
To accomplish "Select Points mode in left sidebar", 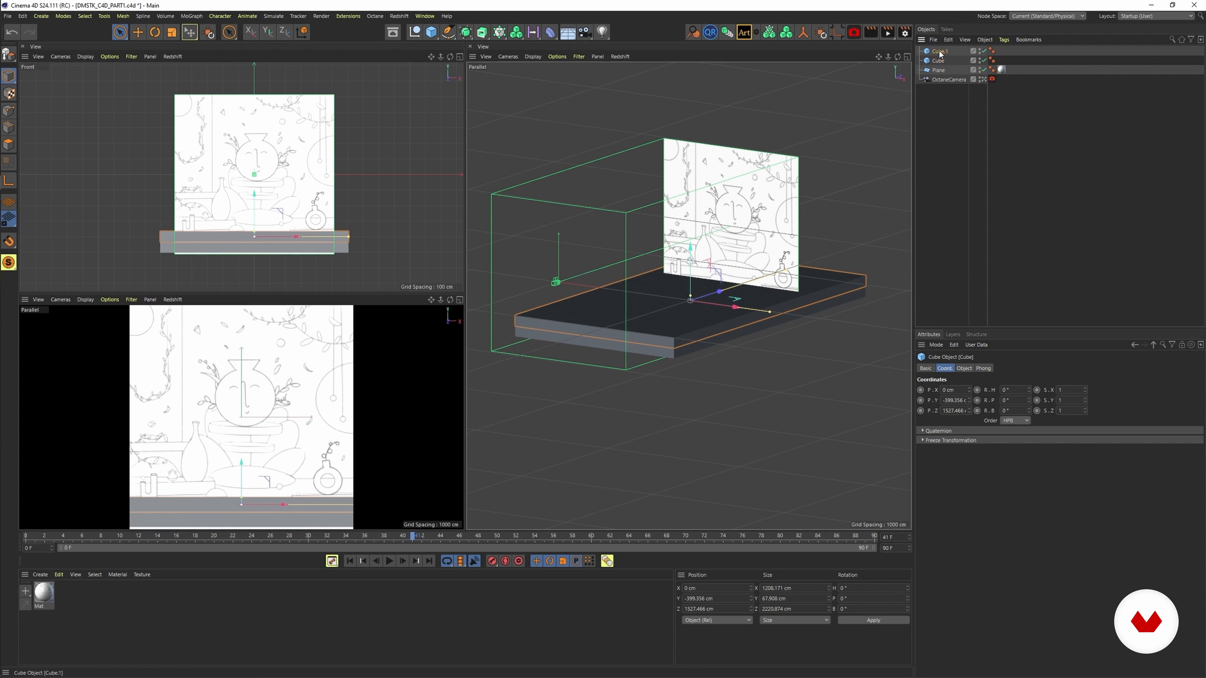I will click(9, 111).
